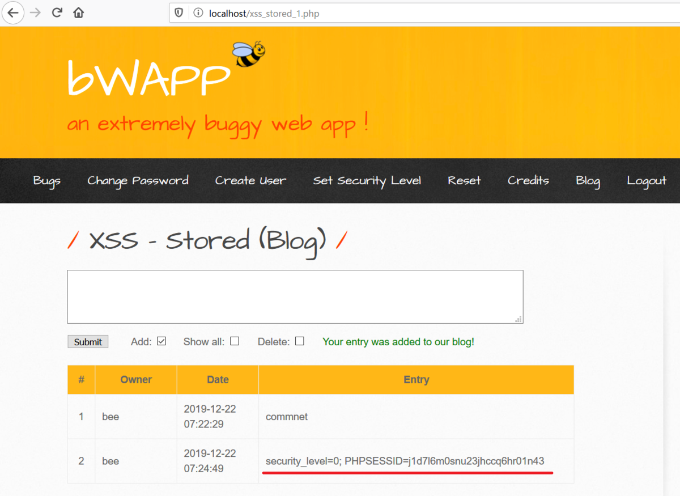Click the shield tracking protection icon

(179, 12)
